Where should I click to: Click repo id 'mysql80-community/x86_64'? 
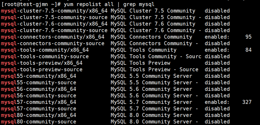(38, 115)
